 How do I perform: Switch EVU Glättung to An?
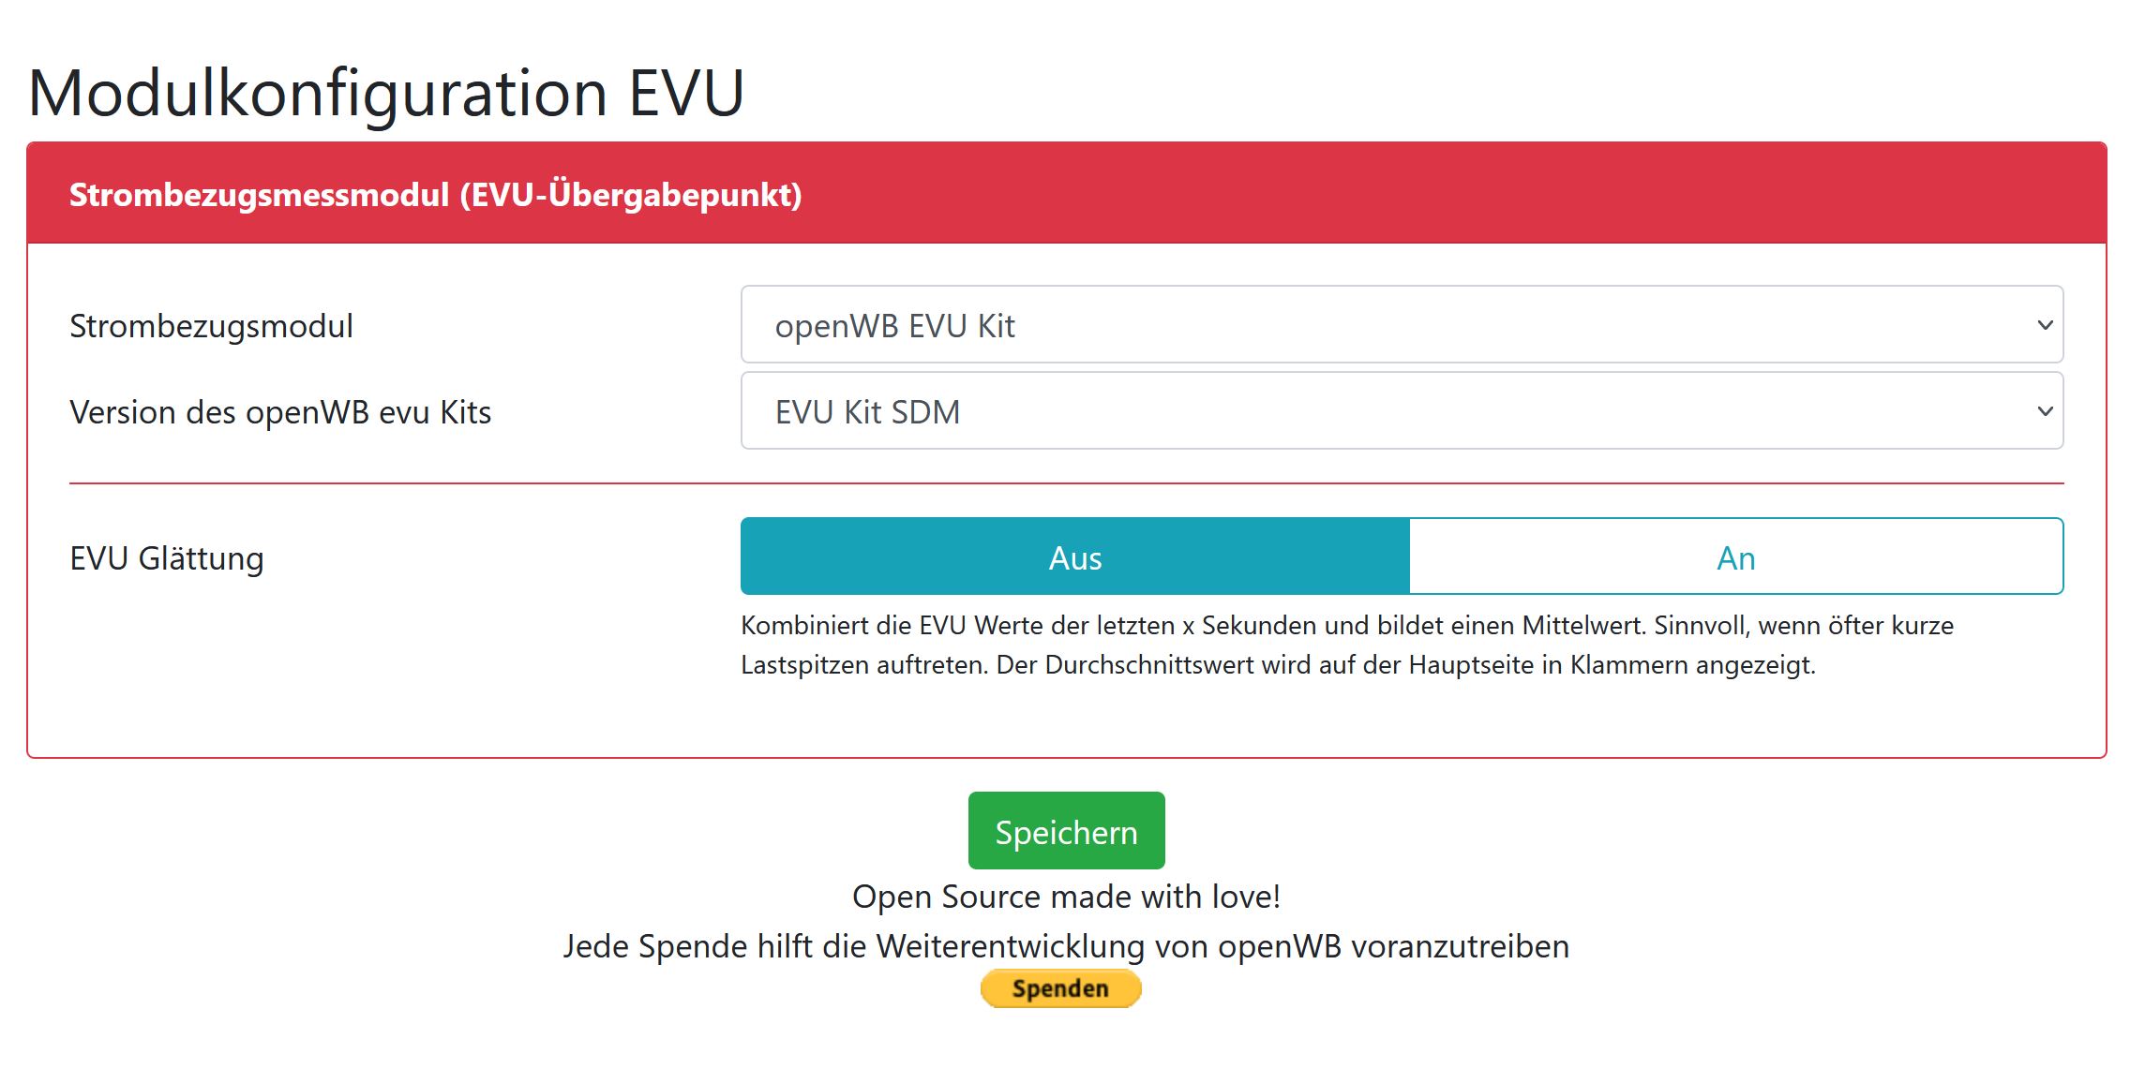[x=1735, y=556]
